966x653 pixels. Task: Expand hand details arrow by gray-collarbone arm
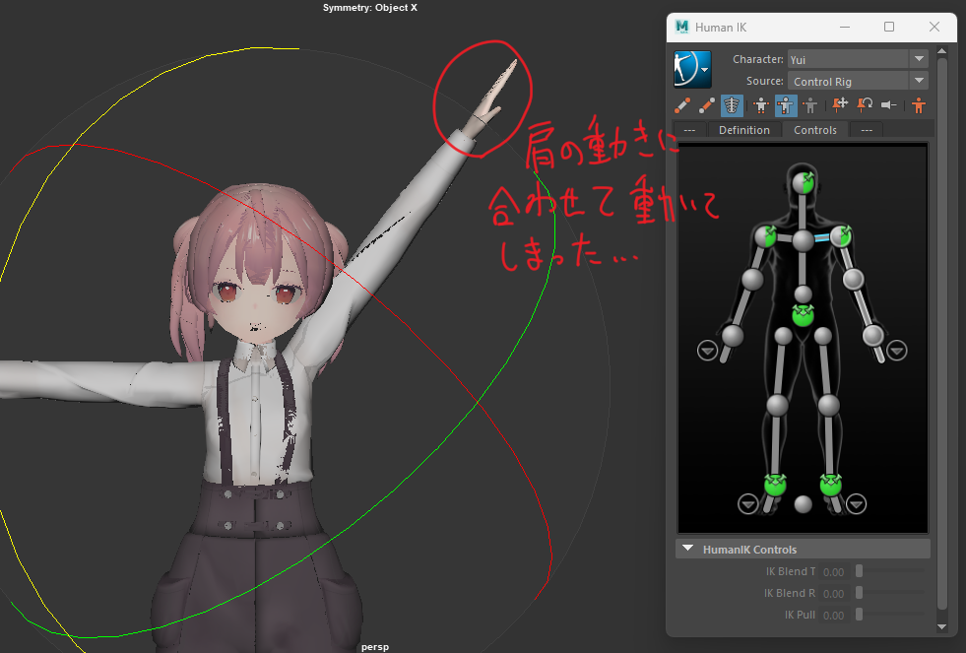coord(707,351)
